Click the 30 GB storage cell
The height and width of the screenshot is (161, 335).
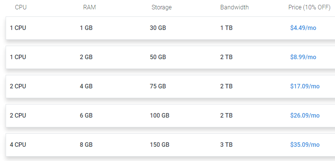tap(158, 28)
